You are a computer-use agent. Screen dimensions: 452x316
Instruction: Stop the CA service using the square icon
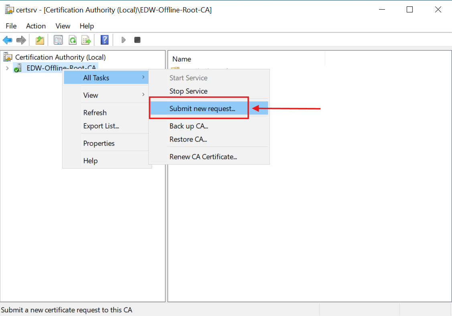click(x=137, y=40)
